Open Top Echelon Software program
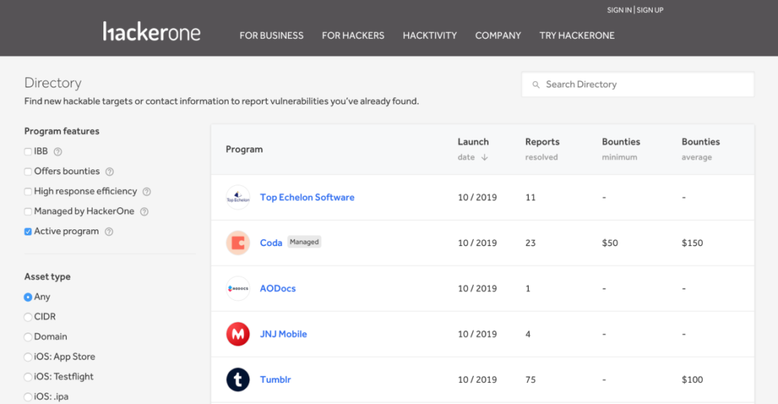 click(x=307, y=197)
